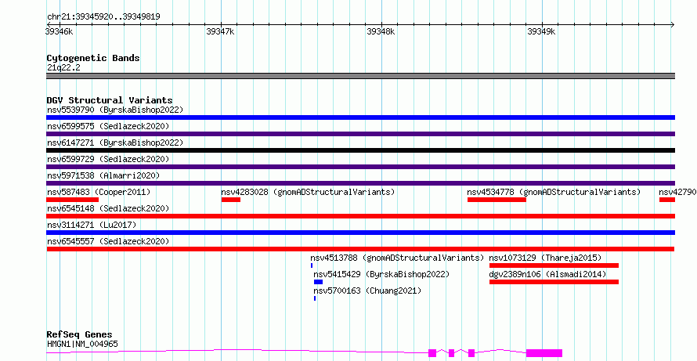The image size is (697, 361).
Task: Click the nsv5700163 Chuang2021 label
Action: click(367, 291)
